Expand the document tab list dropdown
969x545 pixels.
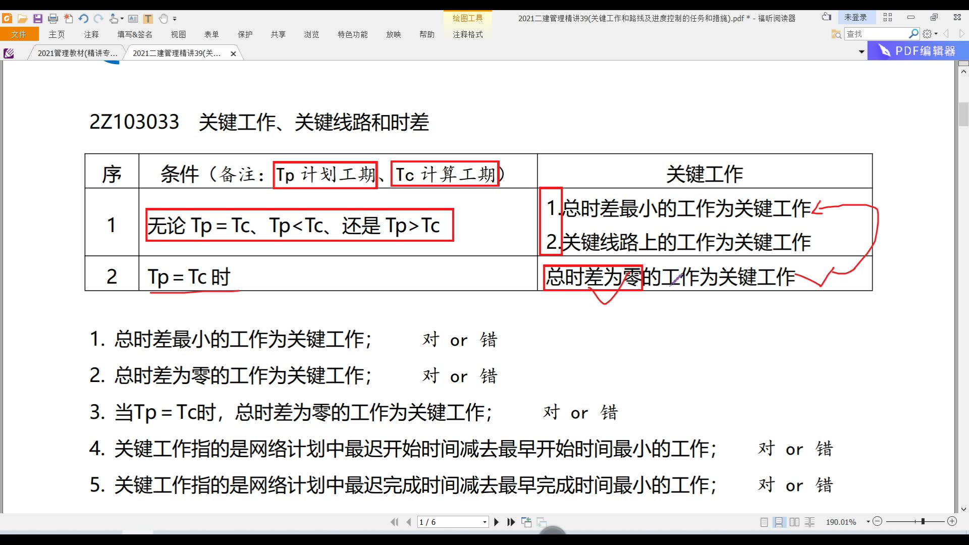[862, 51]
